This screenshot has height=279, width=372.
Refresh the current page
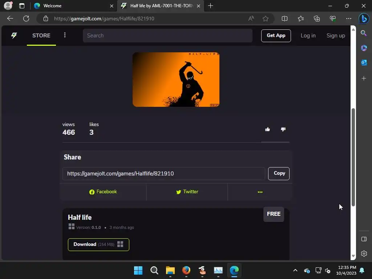click(26, 19)
